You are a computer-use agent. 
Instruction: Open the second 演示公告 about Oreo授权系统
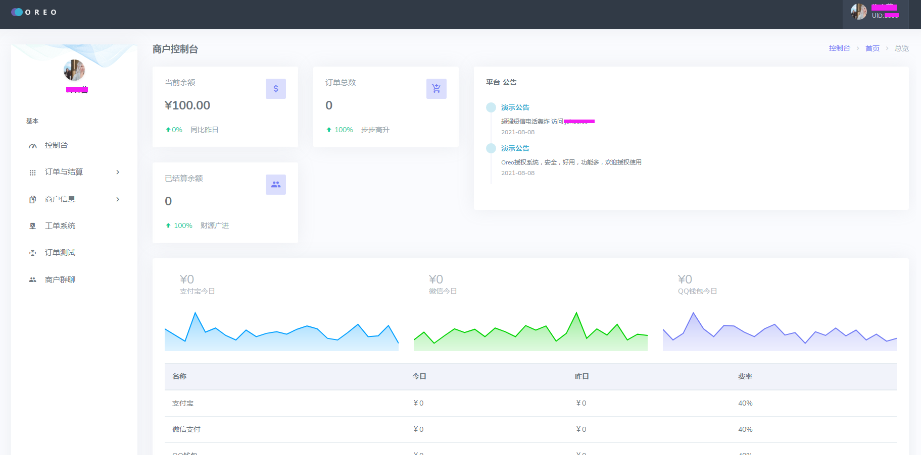(515, 148)
